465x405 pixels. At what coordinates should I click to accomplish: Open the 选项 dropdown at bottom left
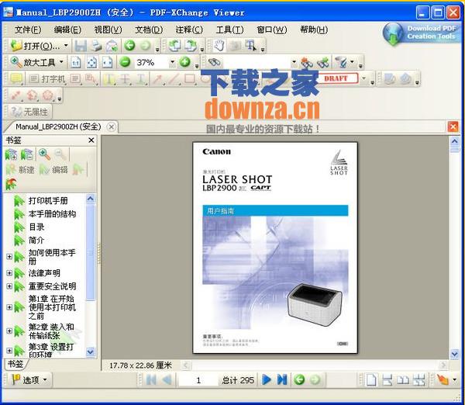pyautogui.click(x=29, y=379)
